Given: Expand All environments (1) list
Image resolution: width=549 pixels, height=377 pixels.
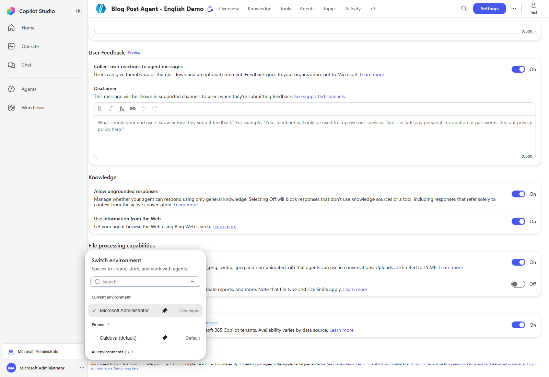Looking at the screenshot, I should pyautogui.click(x=113, y=352).
